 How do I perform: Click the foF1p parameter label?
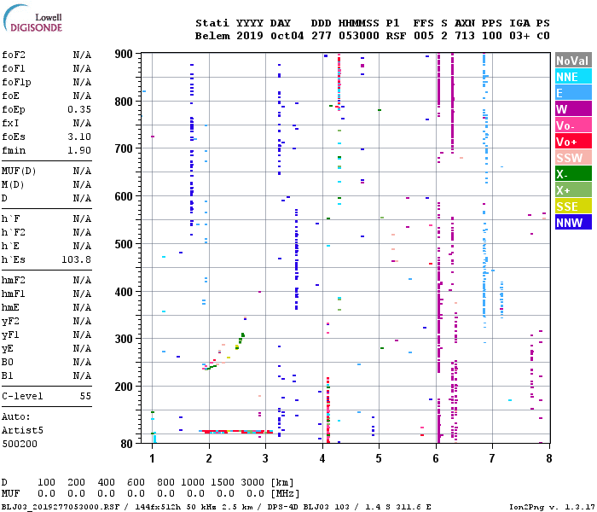point(16,82)
